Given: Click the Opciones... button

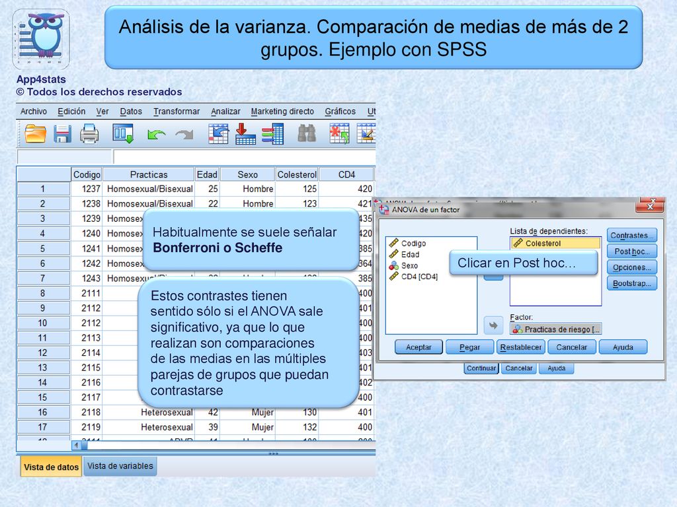Looking at the screenshot, I should [631, 267].
